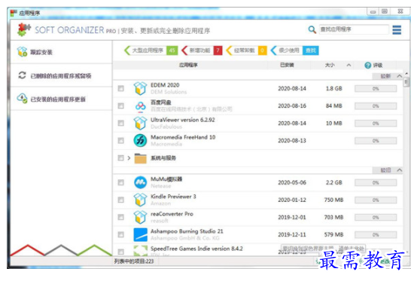Click the Ashampoo Burning Studio 21 icon

(x=140, y=234)
